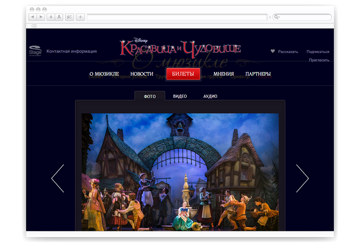The height and width of the screenshot is (249, 360).
Task: Open the О МЮЗИКЛЕ menu item
Action: [x=104, y=74]
